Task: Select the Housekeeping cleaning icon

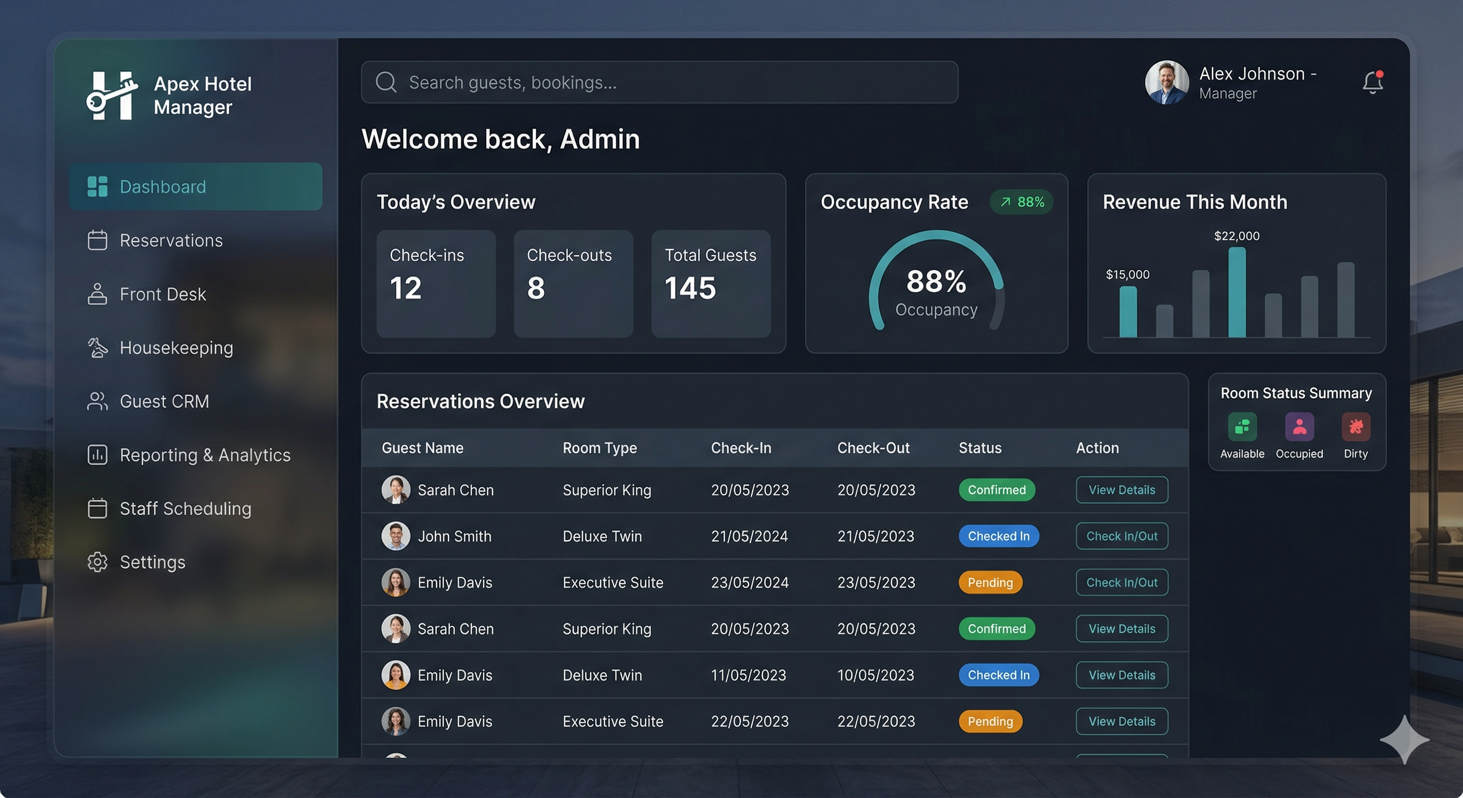Action: point(98,348)
